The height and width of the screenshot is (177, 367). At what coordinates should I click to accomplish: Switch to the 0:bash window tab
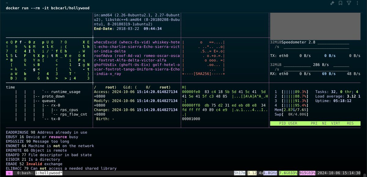coord(25,173)
